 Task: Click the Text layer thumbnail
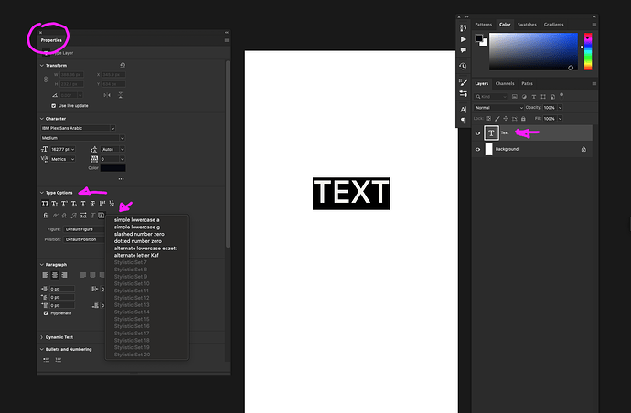(491, 132)
